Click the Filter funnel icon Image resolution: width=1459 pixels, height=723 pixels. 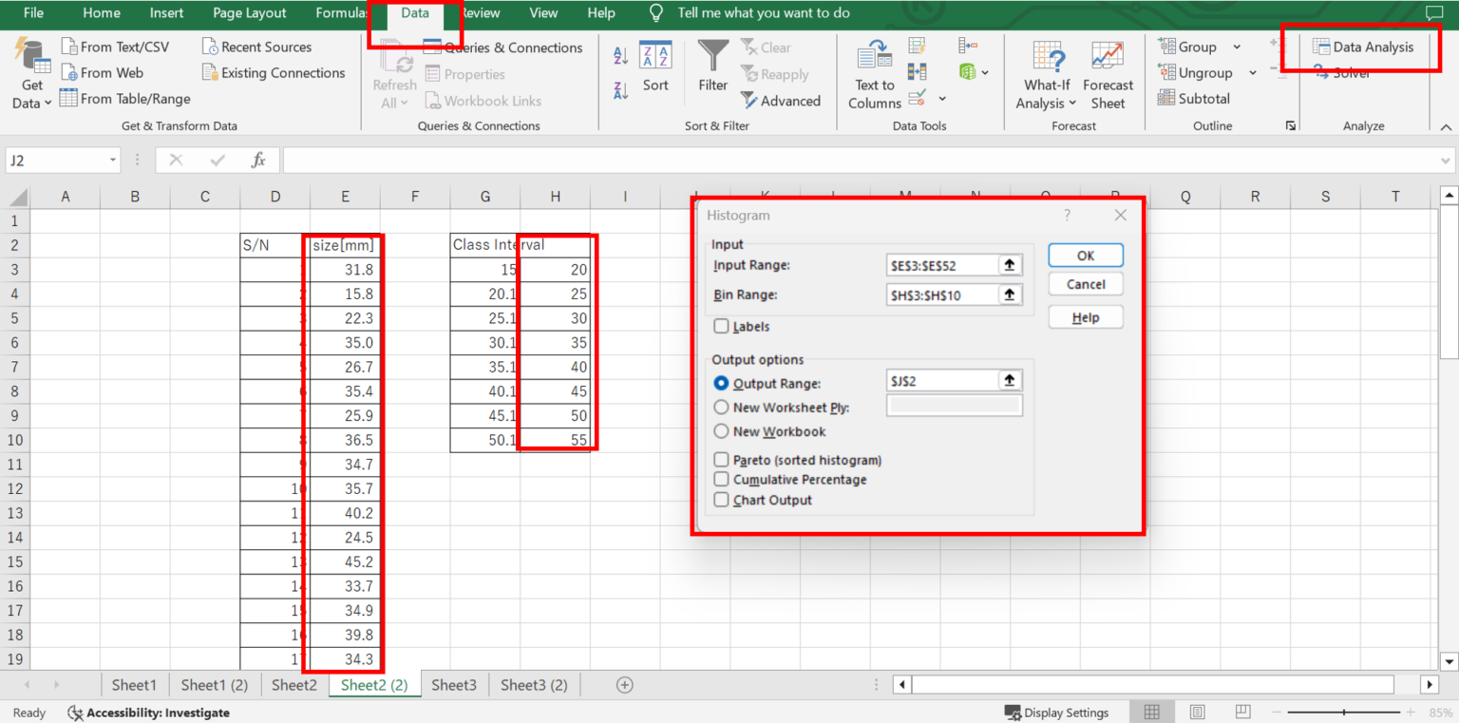pyautogui.click(x=712, y=55)
